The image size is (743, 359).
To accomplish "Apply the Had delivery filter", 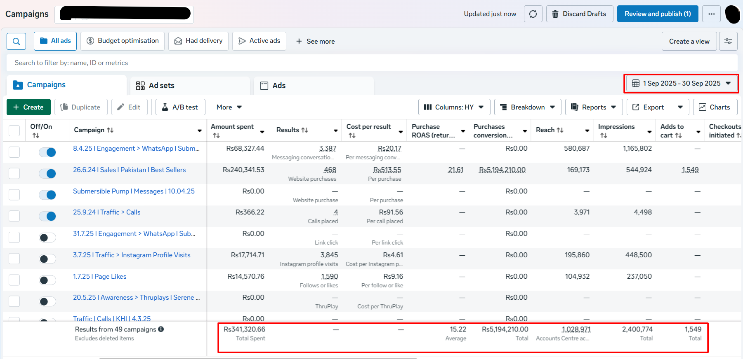I will pyautogui.click(x=198, y=41).
